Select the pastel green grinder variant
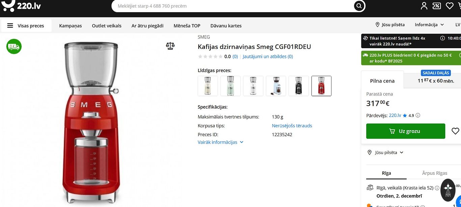Image resolution: width=461 pixels, height=207 pixels. coord(231,86)
